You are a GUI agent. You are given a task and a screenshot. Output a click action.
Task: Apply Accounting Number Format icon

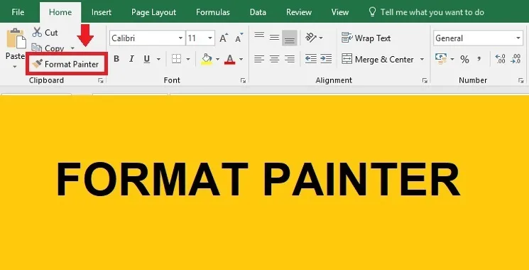441,59
